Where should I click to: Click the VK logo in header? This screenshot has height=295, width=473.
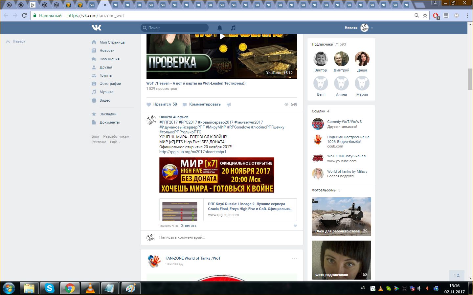(x=96, y=28)
